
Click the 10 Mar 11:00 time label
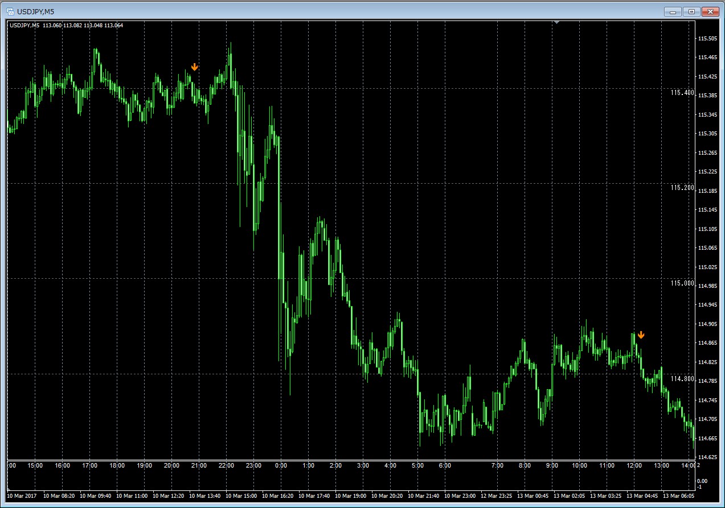132,495
